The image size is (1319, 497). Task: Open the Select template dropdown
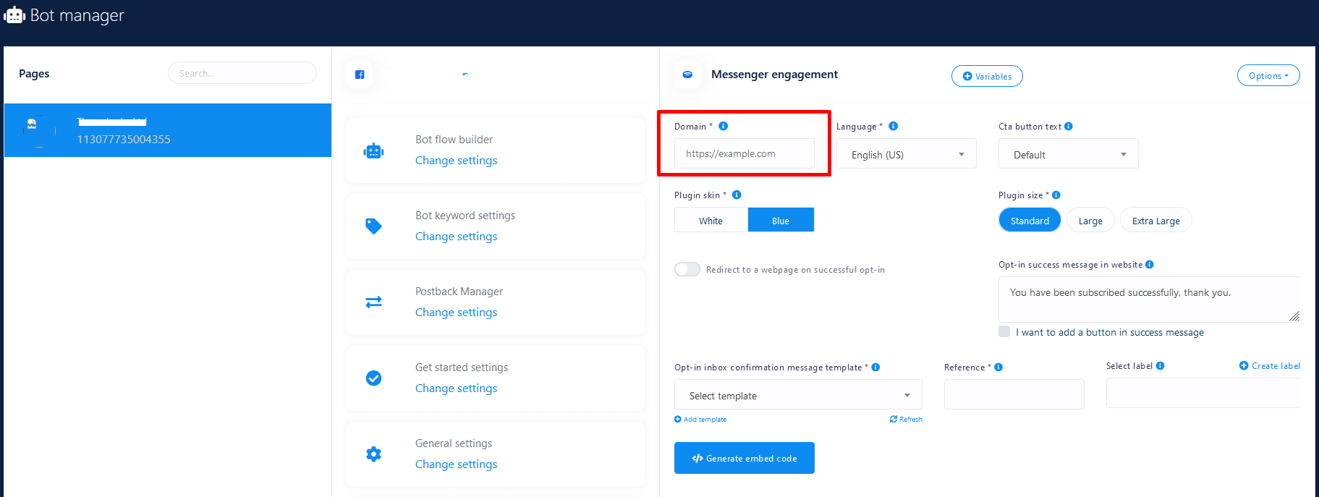click(x=798, y=395)
